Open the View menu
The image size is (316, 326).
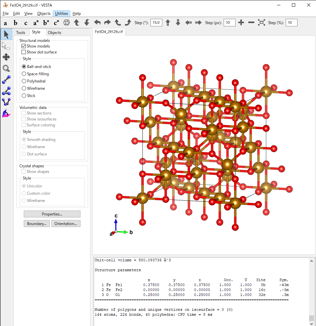(x=28, y=14)
